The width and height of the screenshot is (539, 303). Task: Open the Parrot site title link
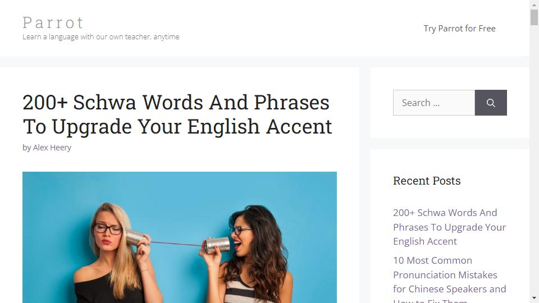coord(53,22)
